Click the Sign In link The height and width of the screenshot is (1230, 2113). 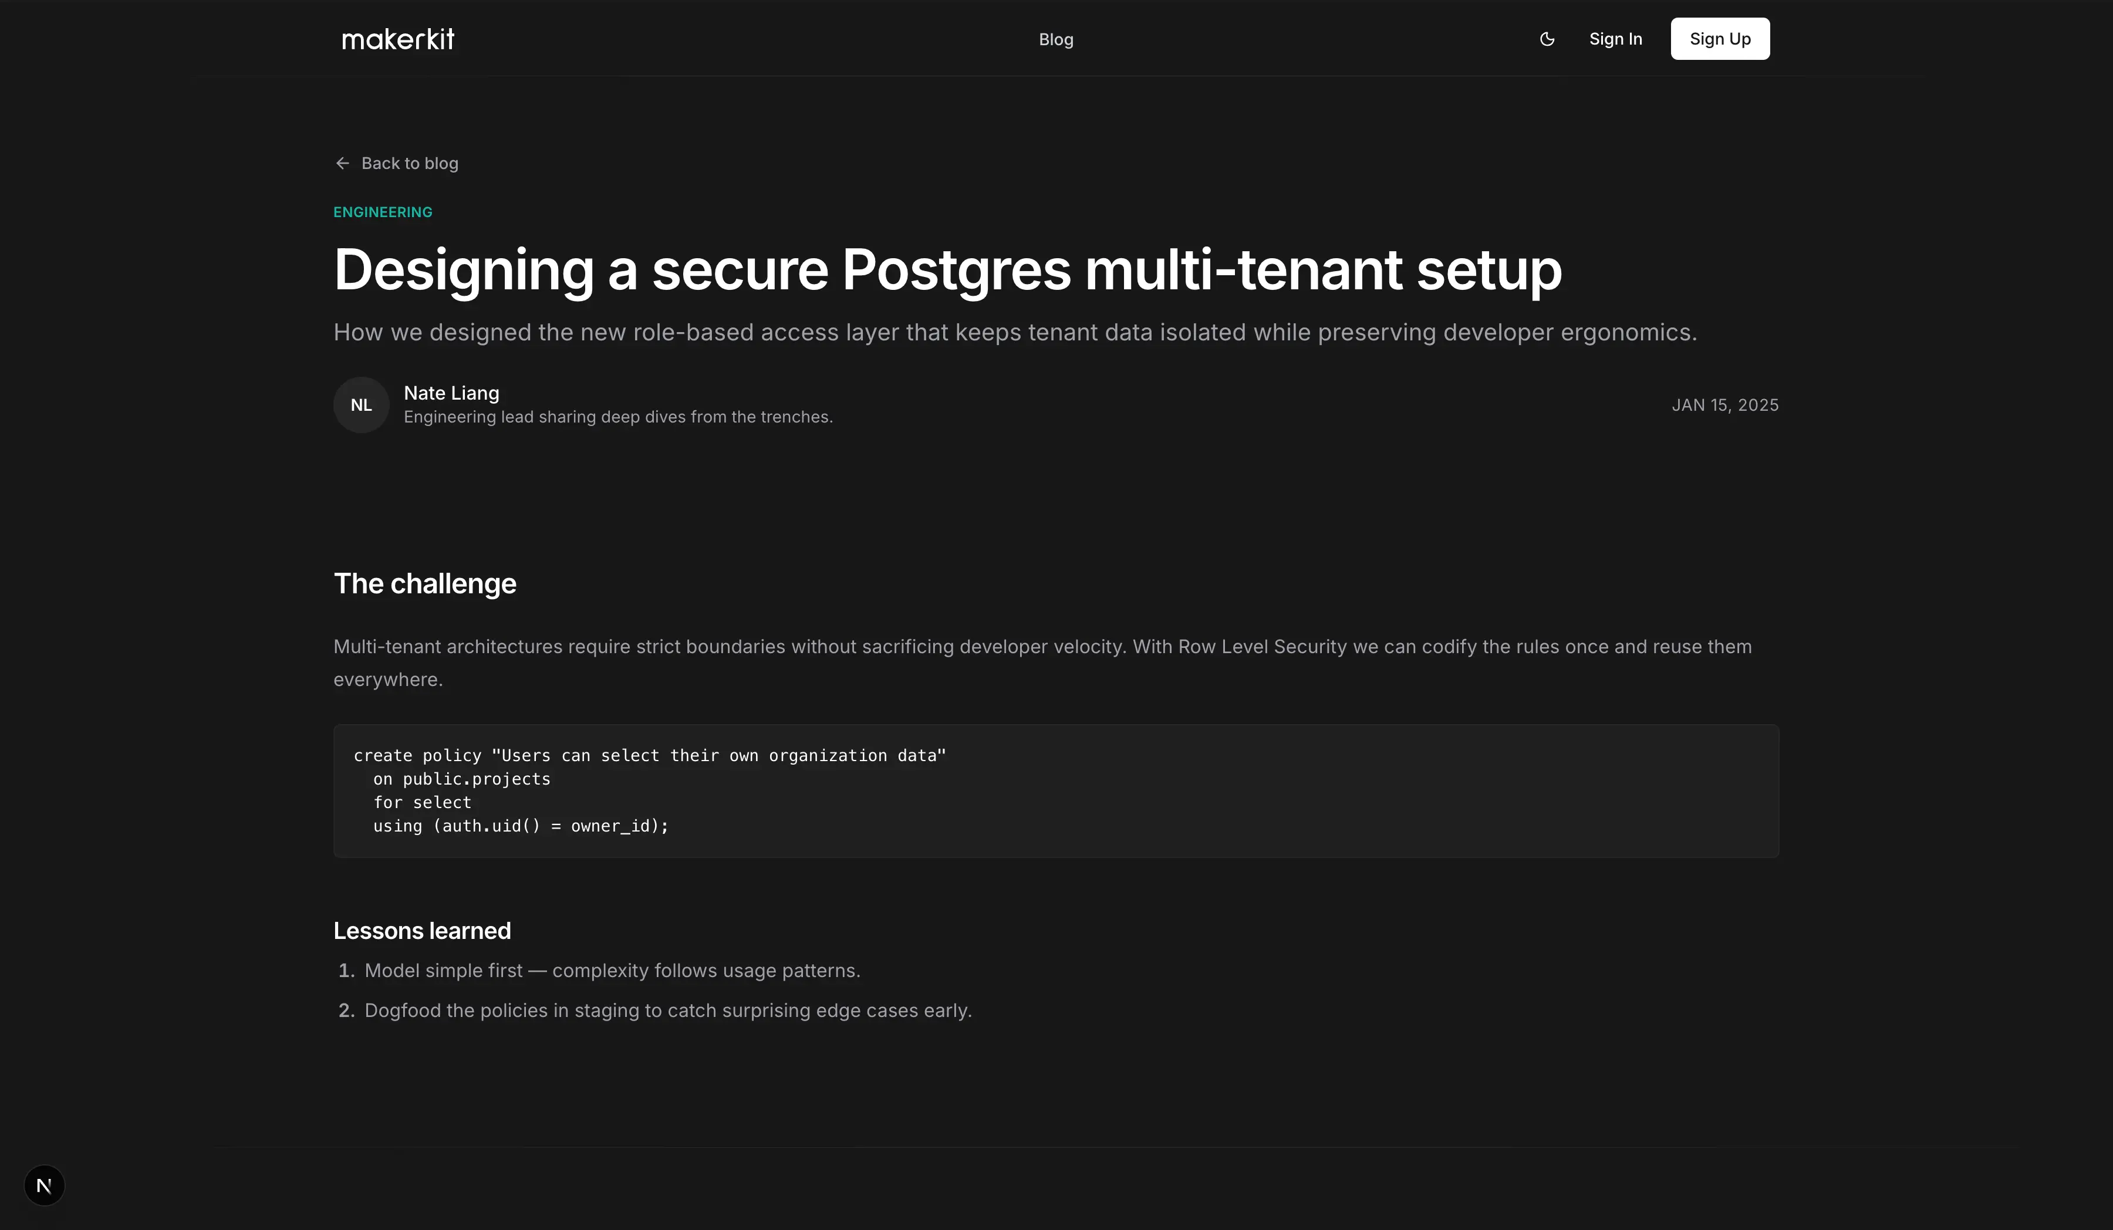1615,39
